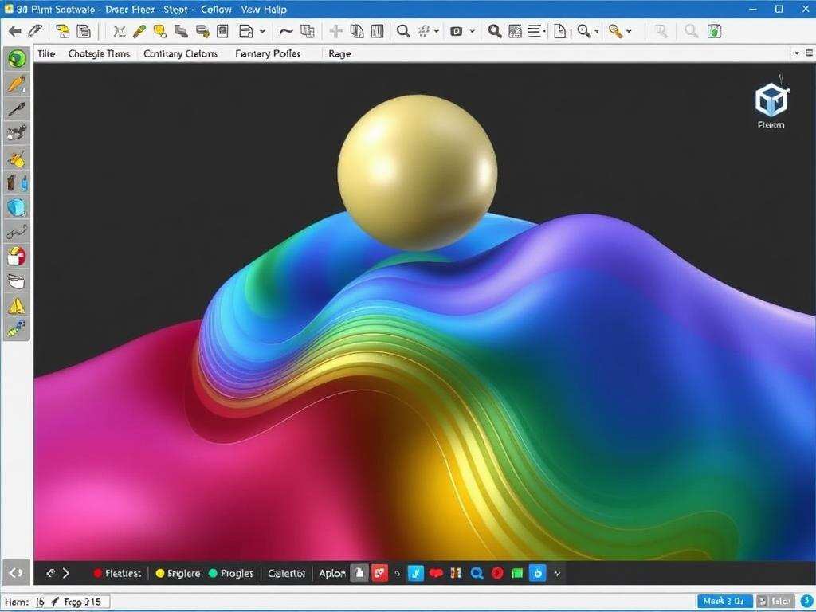Image resolution: width=816 pixels, height=612 pixels.
Task: Toggle the green Progies indicator
Action: click(213, 573)
